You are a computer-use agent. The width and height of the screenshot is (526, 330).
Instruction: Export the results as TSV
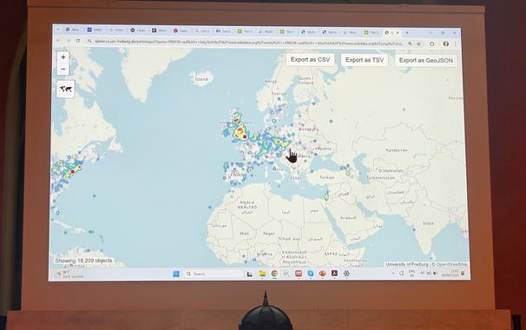click(365, 60)
